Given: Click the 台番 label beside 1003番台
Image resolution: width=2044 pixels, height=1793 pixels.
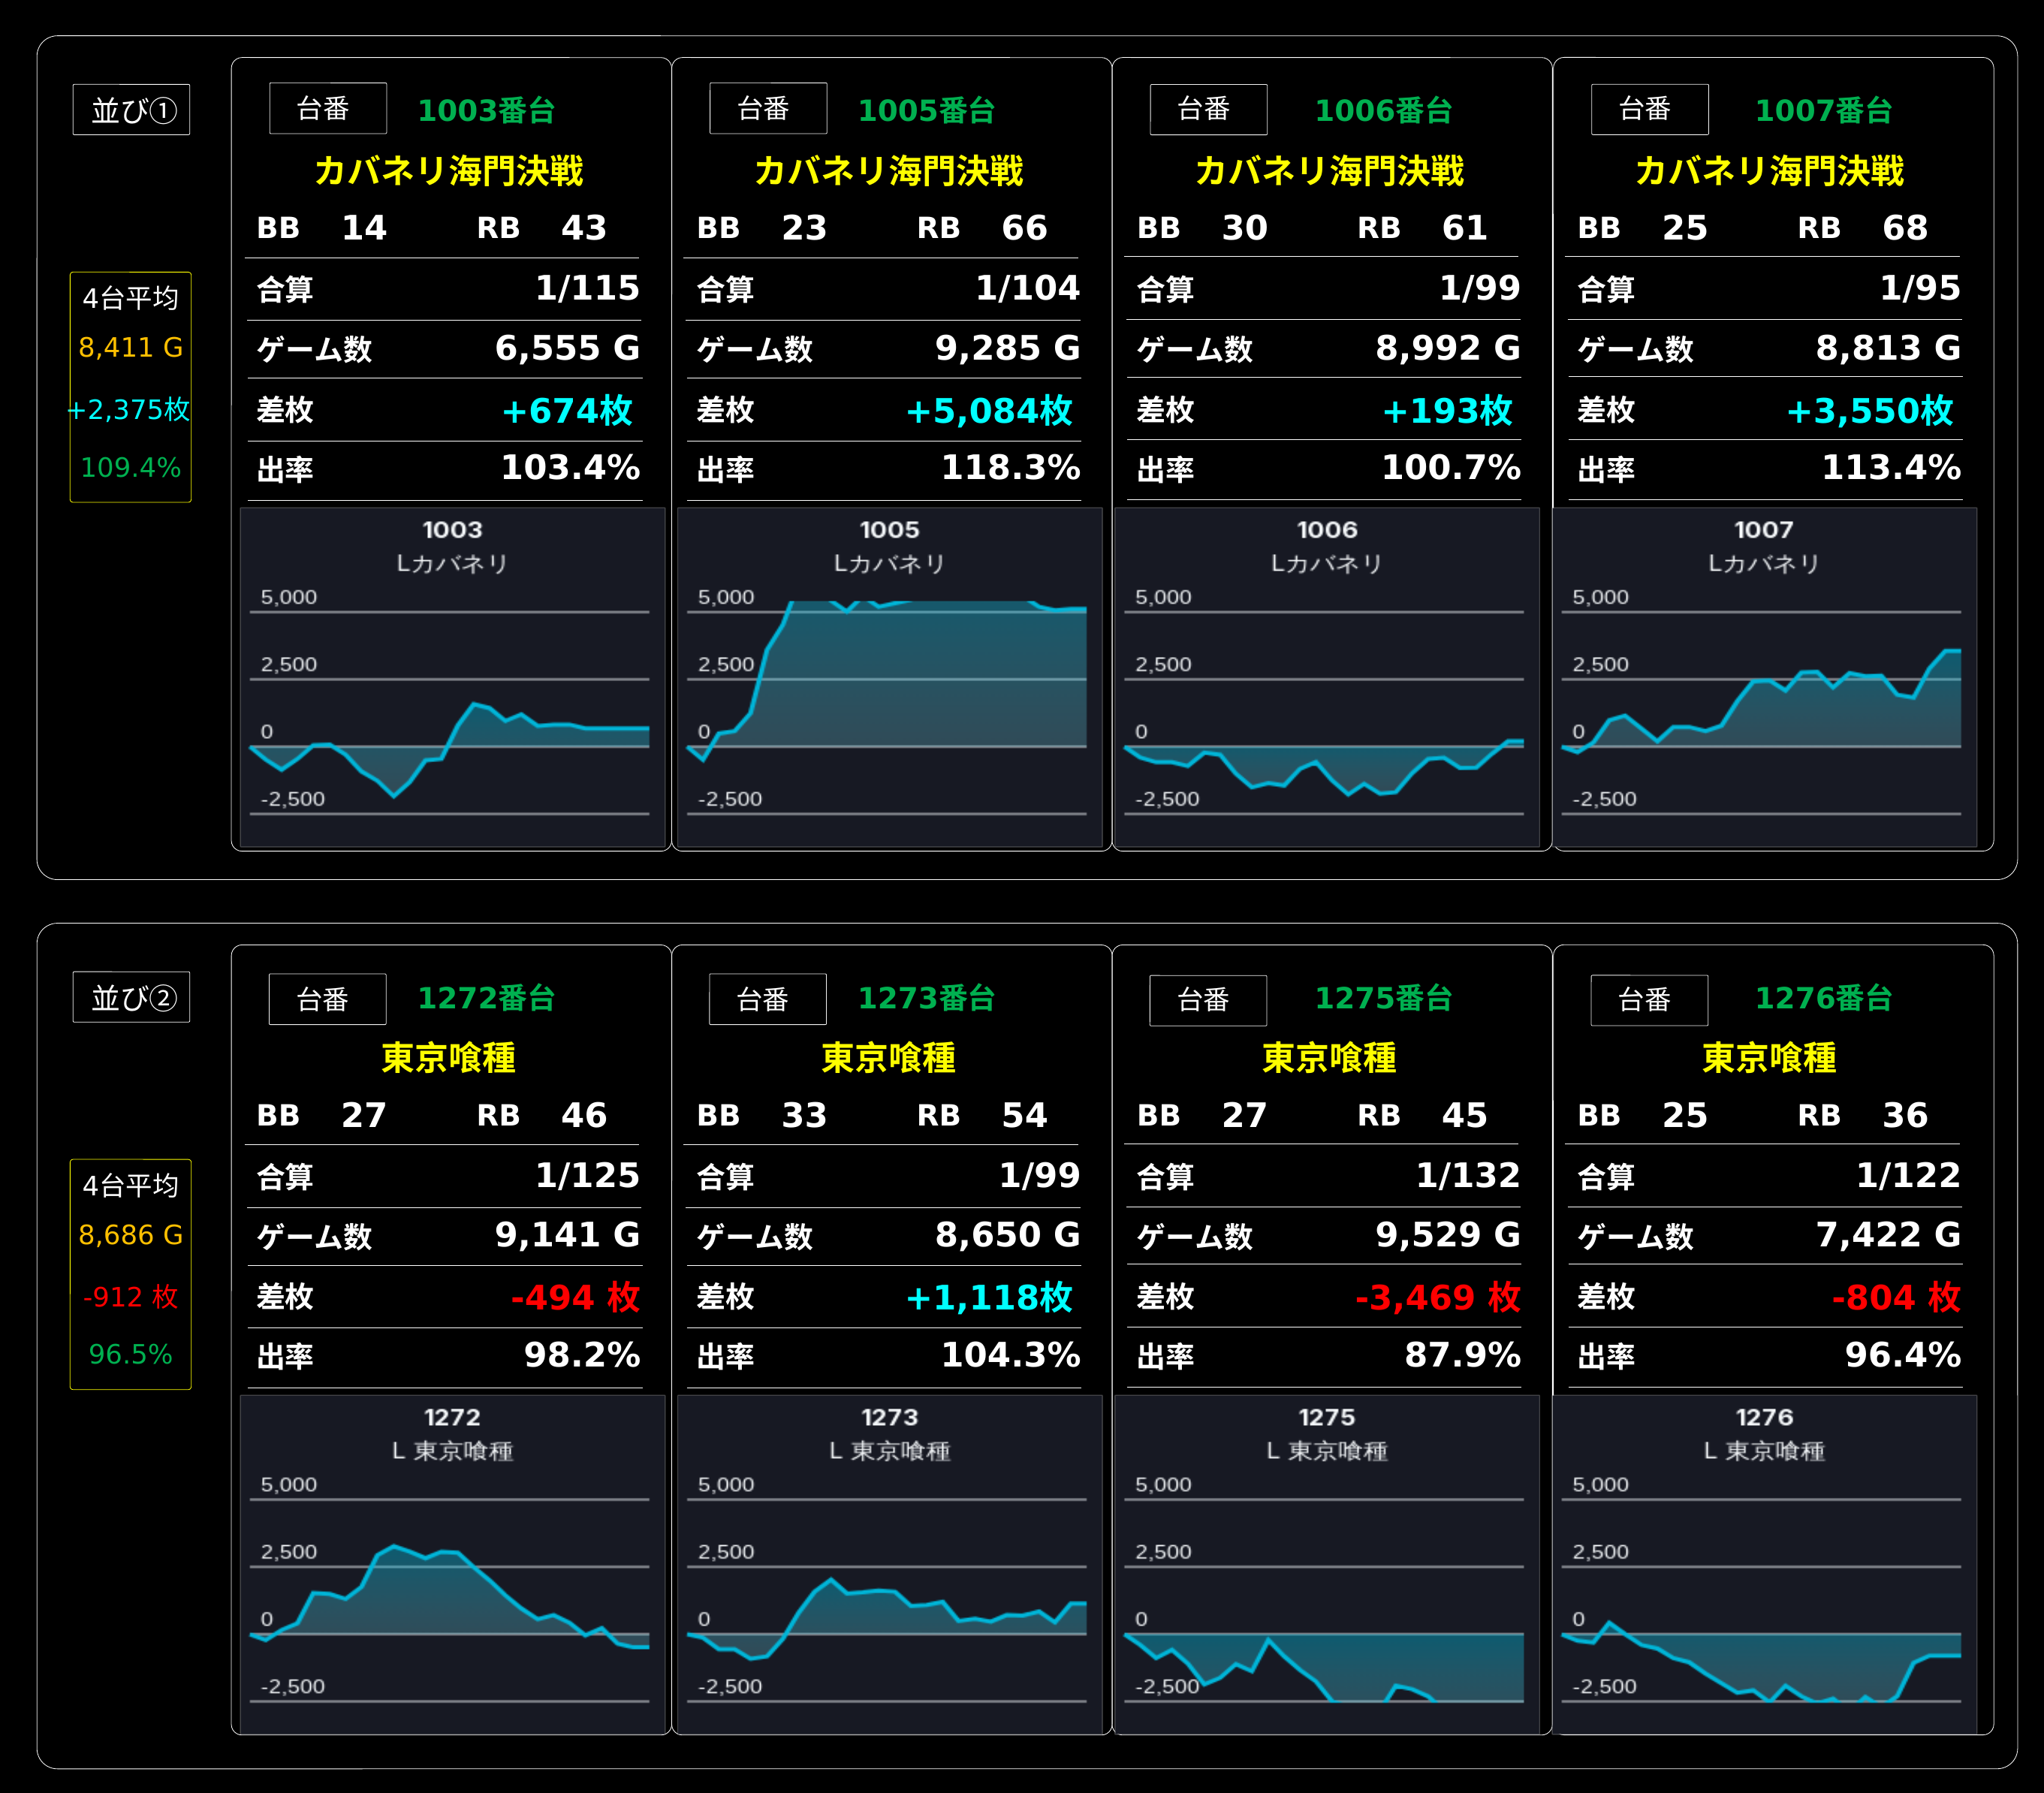Looking at the screenshot, I should (328, 109).
